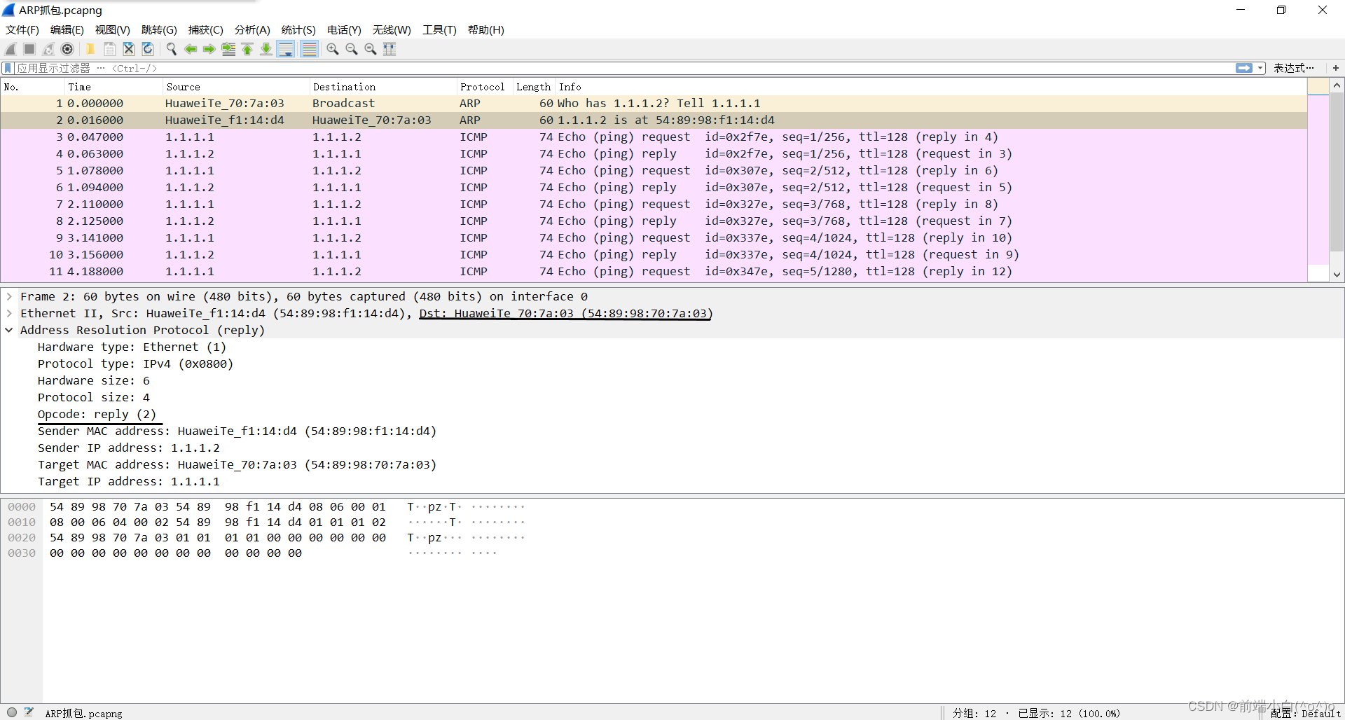Open the filter history dropdown arrow
This screenshot has width=1345, height=720.
[x=1260, y=68]
